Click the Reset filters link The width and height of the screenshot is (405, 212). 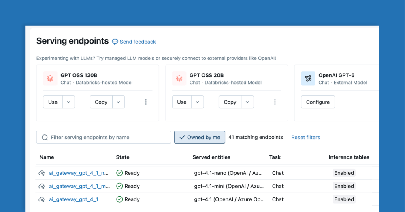[x=305, y=137]
